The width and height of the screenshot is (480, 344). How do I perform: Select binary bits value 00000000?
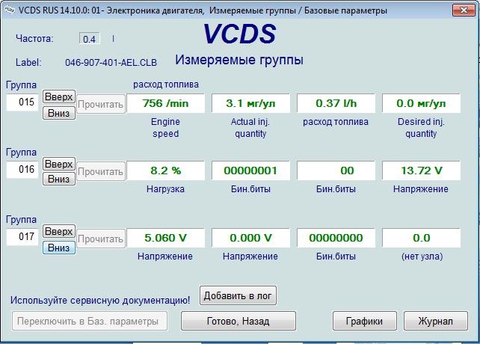click(336, 238)
